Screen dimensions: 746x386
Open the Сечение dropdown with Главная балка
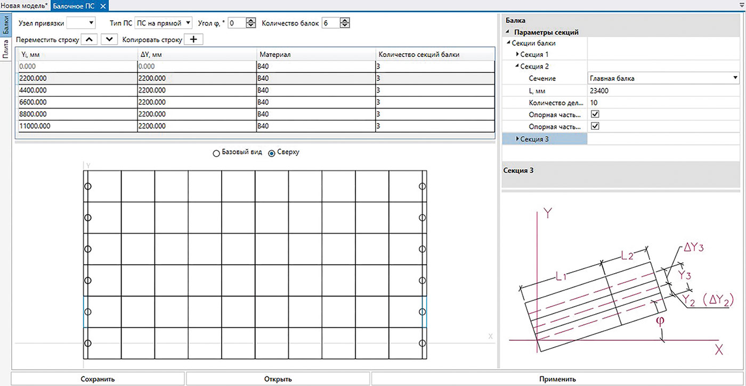tap(735, 78)
